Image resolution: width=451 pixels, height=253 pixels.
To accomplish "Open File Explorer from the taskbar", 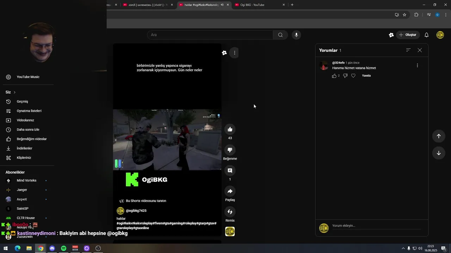I will (x=29, y=248).
